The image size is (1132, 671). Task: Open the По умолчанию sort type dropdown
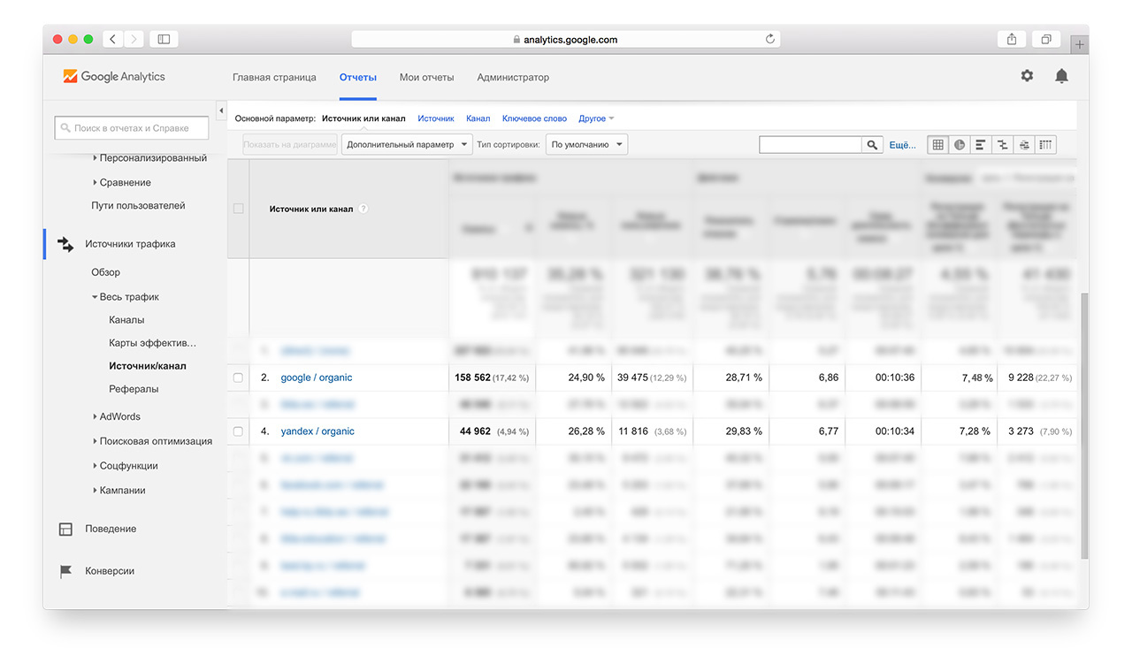point(586,145)
